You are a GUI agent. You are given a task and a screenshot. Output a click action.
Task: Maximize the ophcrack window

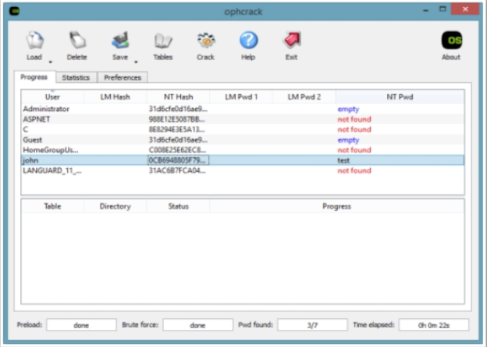pyautogui.click(x=443, y=9)
